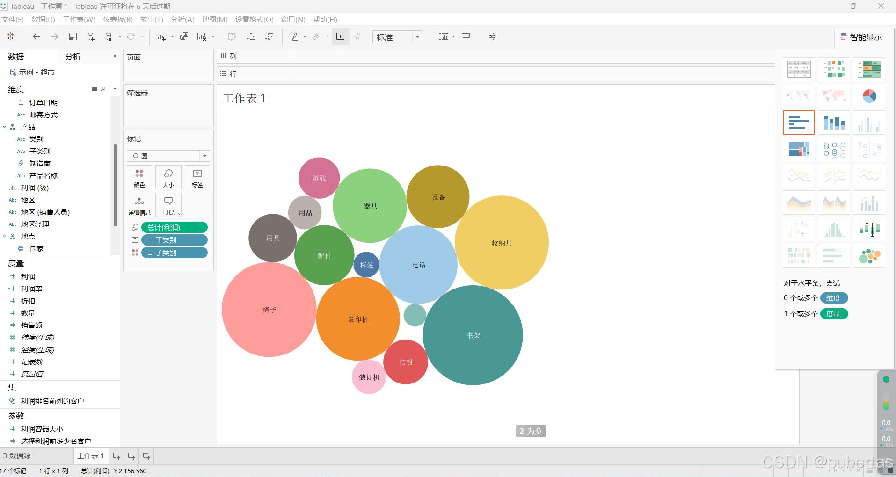
Task: Open the 工具提示 marks card button
Action: 168,205
